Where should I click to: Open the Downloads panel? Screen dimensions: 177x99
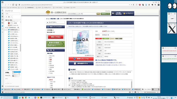pos(2,13)
